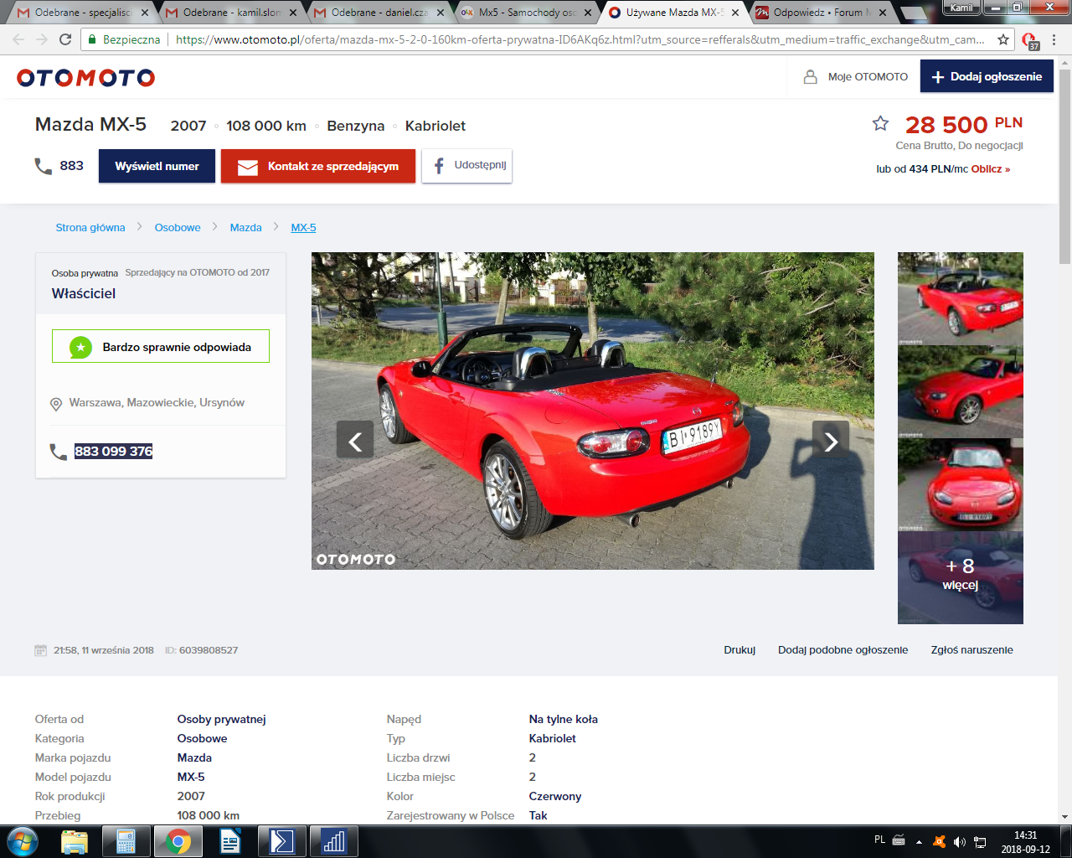Image resolution: width=1072 pixels, height=858 pixels.
Task: Click the Bardzo sprawnie odpowiada badge
Action: tap(161, 346)
